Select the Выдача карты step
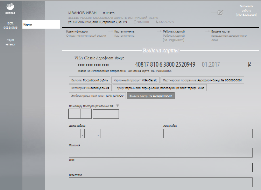 pos(220,31)
